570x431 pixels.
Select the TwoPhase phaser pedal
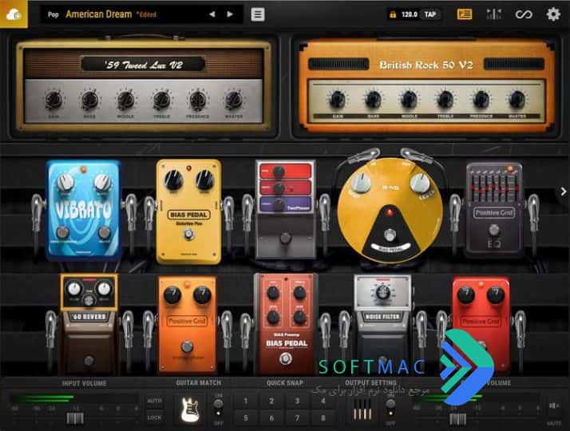point(285,209)
